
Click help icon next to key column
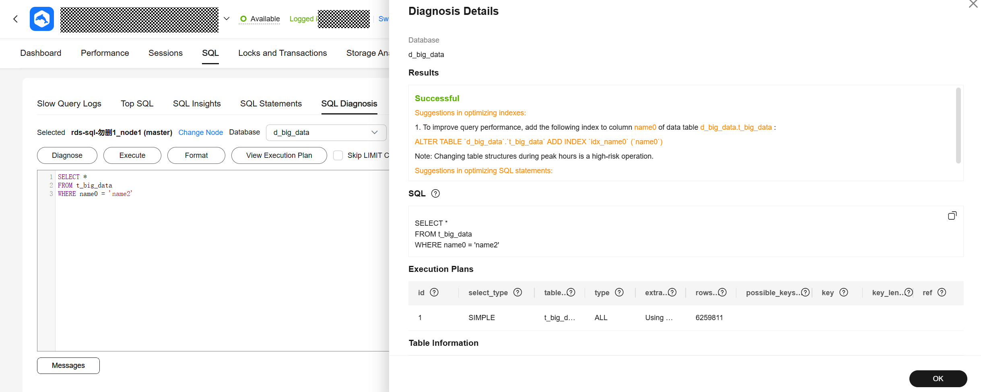tap(844, 292)
